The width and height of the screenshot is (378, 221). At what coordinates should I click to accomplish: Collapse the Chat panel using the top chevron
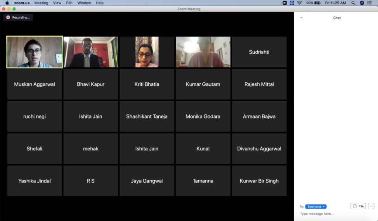(301, 17)
